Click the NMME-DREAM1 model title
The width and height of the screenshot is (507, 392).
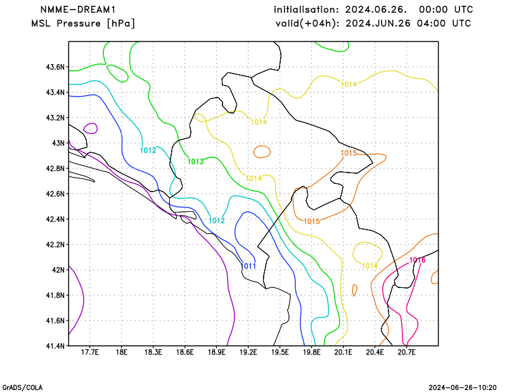(x=77, y=10)
